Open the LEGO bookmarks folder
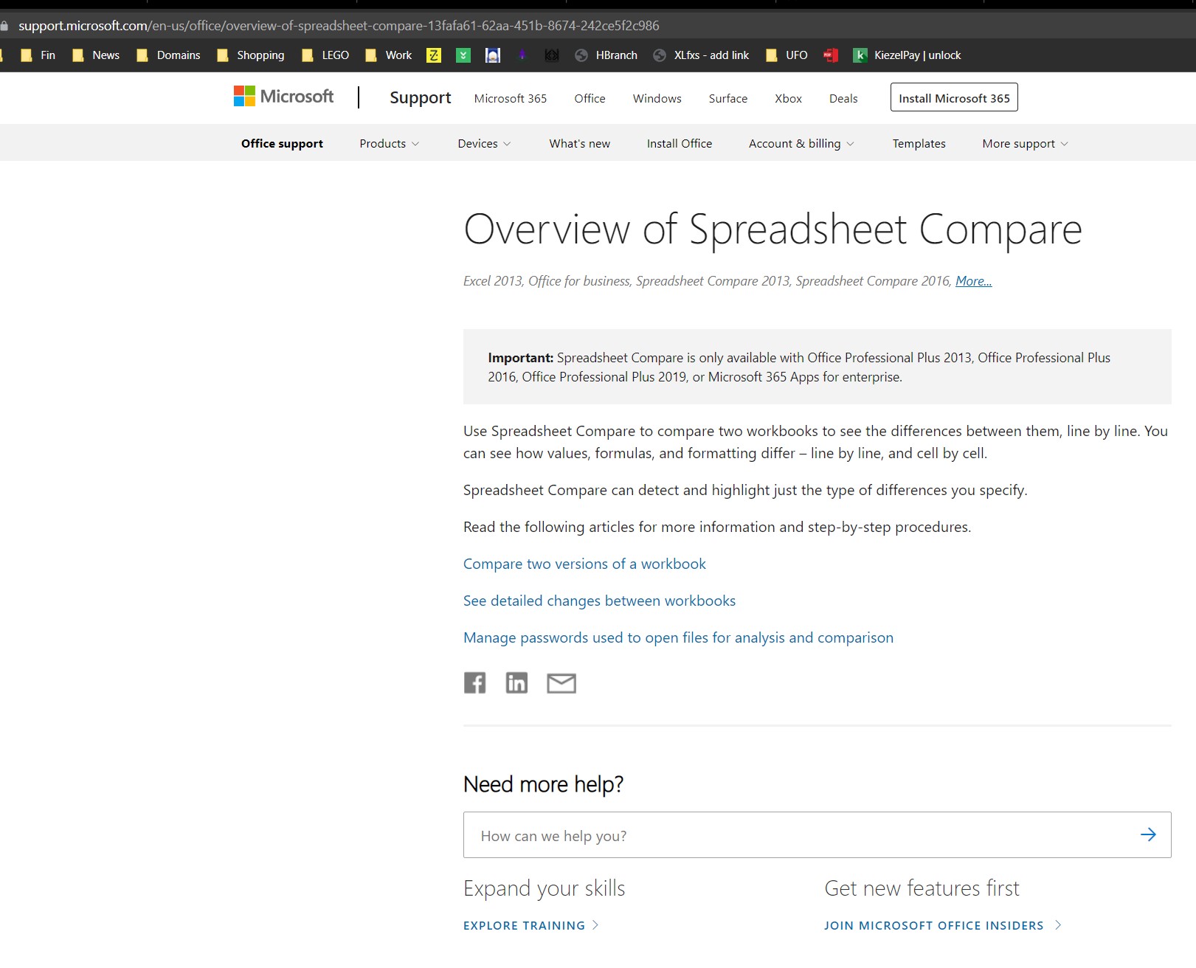 (x=325, y=55)
